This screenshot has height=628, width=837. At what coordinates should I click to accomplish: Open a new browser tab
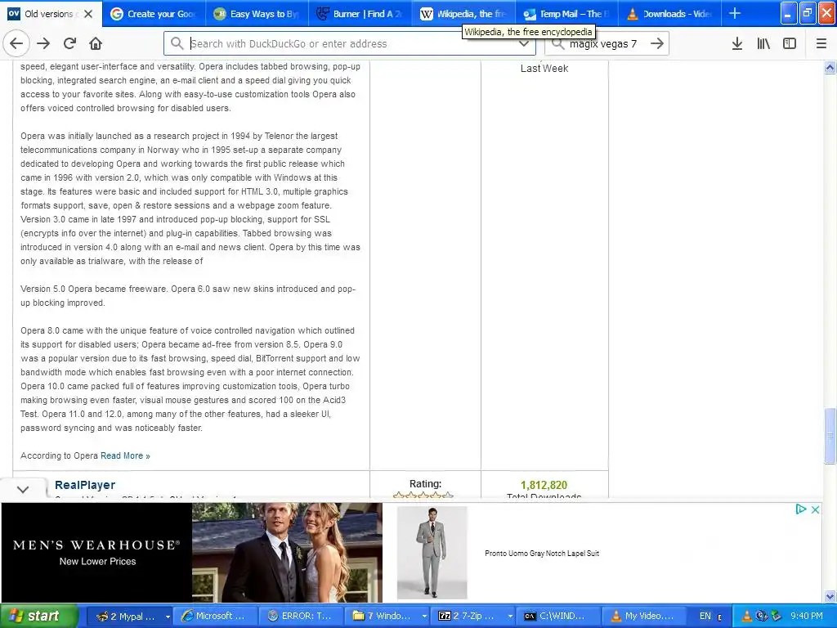(735, 14)
